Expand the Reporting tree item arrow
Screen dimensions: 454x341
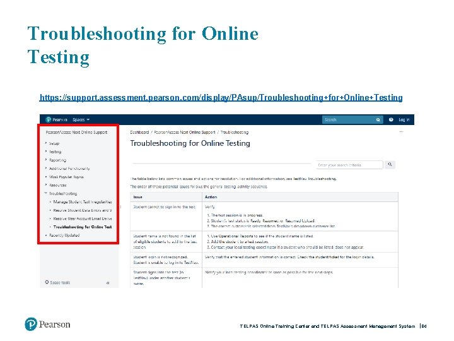pyautogui.click(x=46, y=160)
